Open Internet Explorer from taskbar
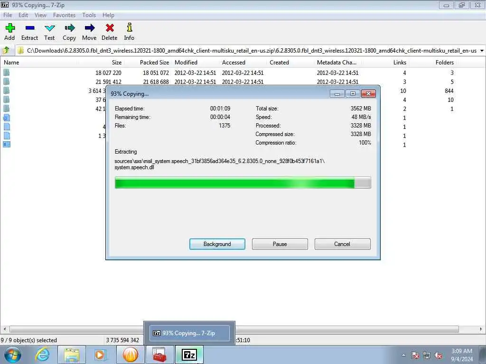486x364 pixels. [42, 355]
